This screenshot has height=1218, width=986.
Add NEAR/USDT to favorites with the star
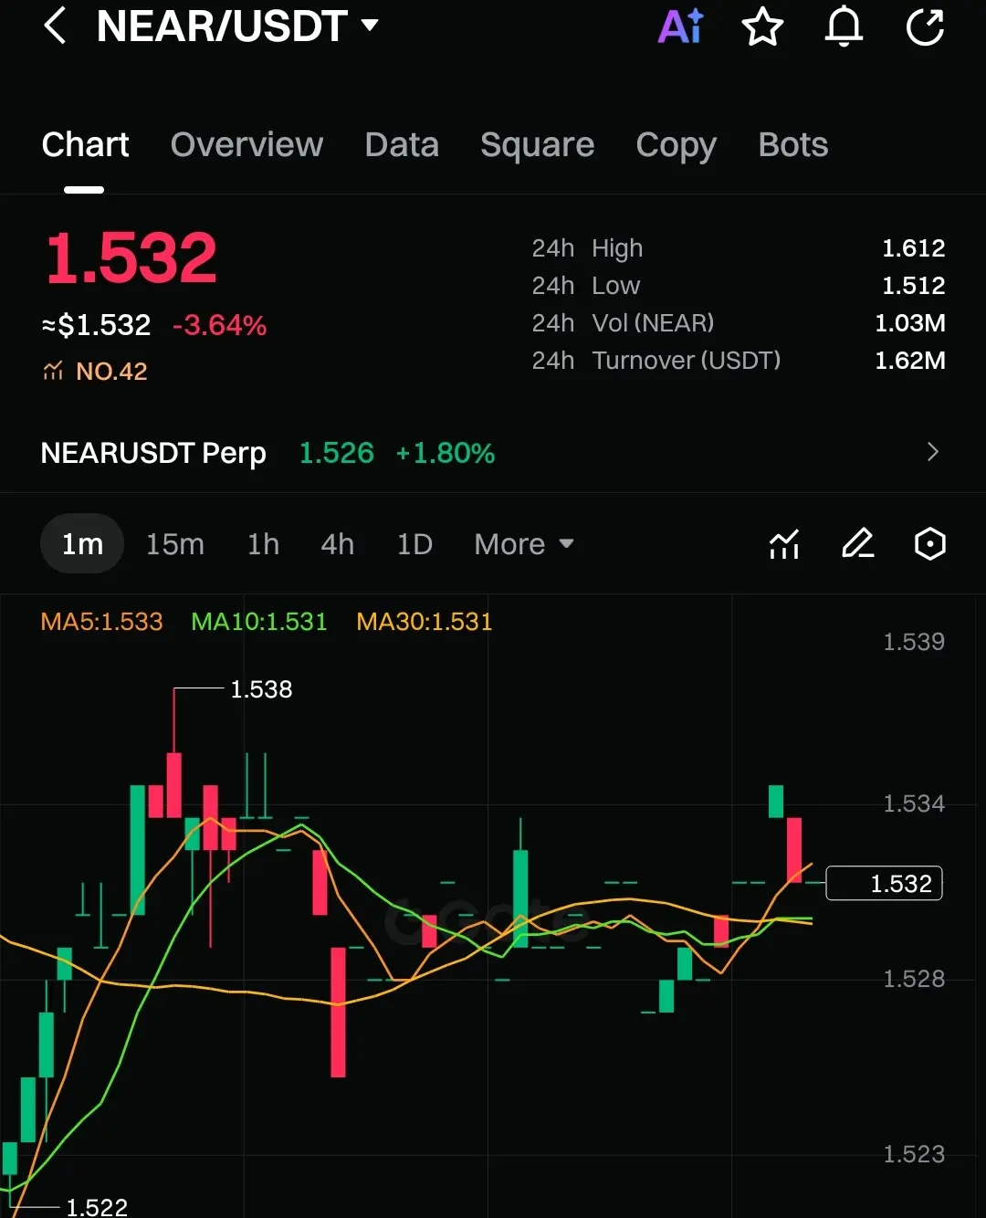(x=762, y=26)
